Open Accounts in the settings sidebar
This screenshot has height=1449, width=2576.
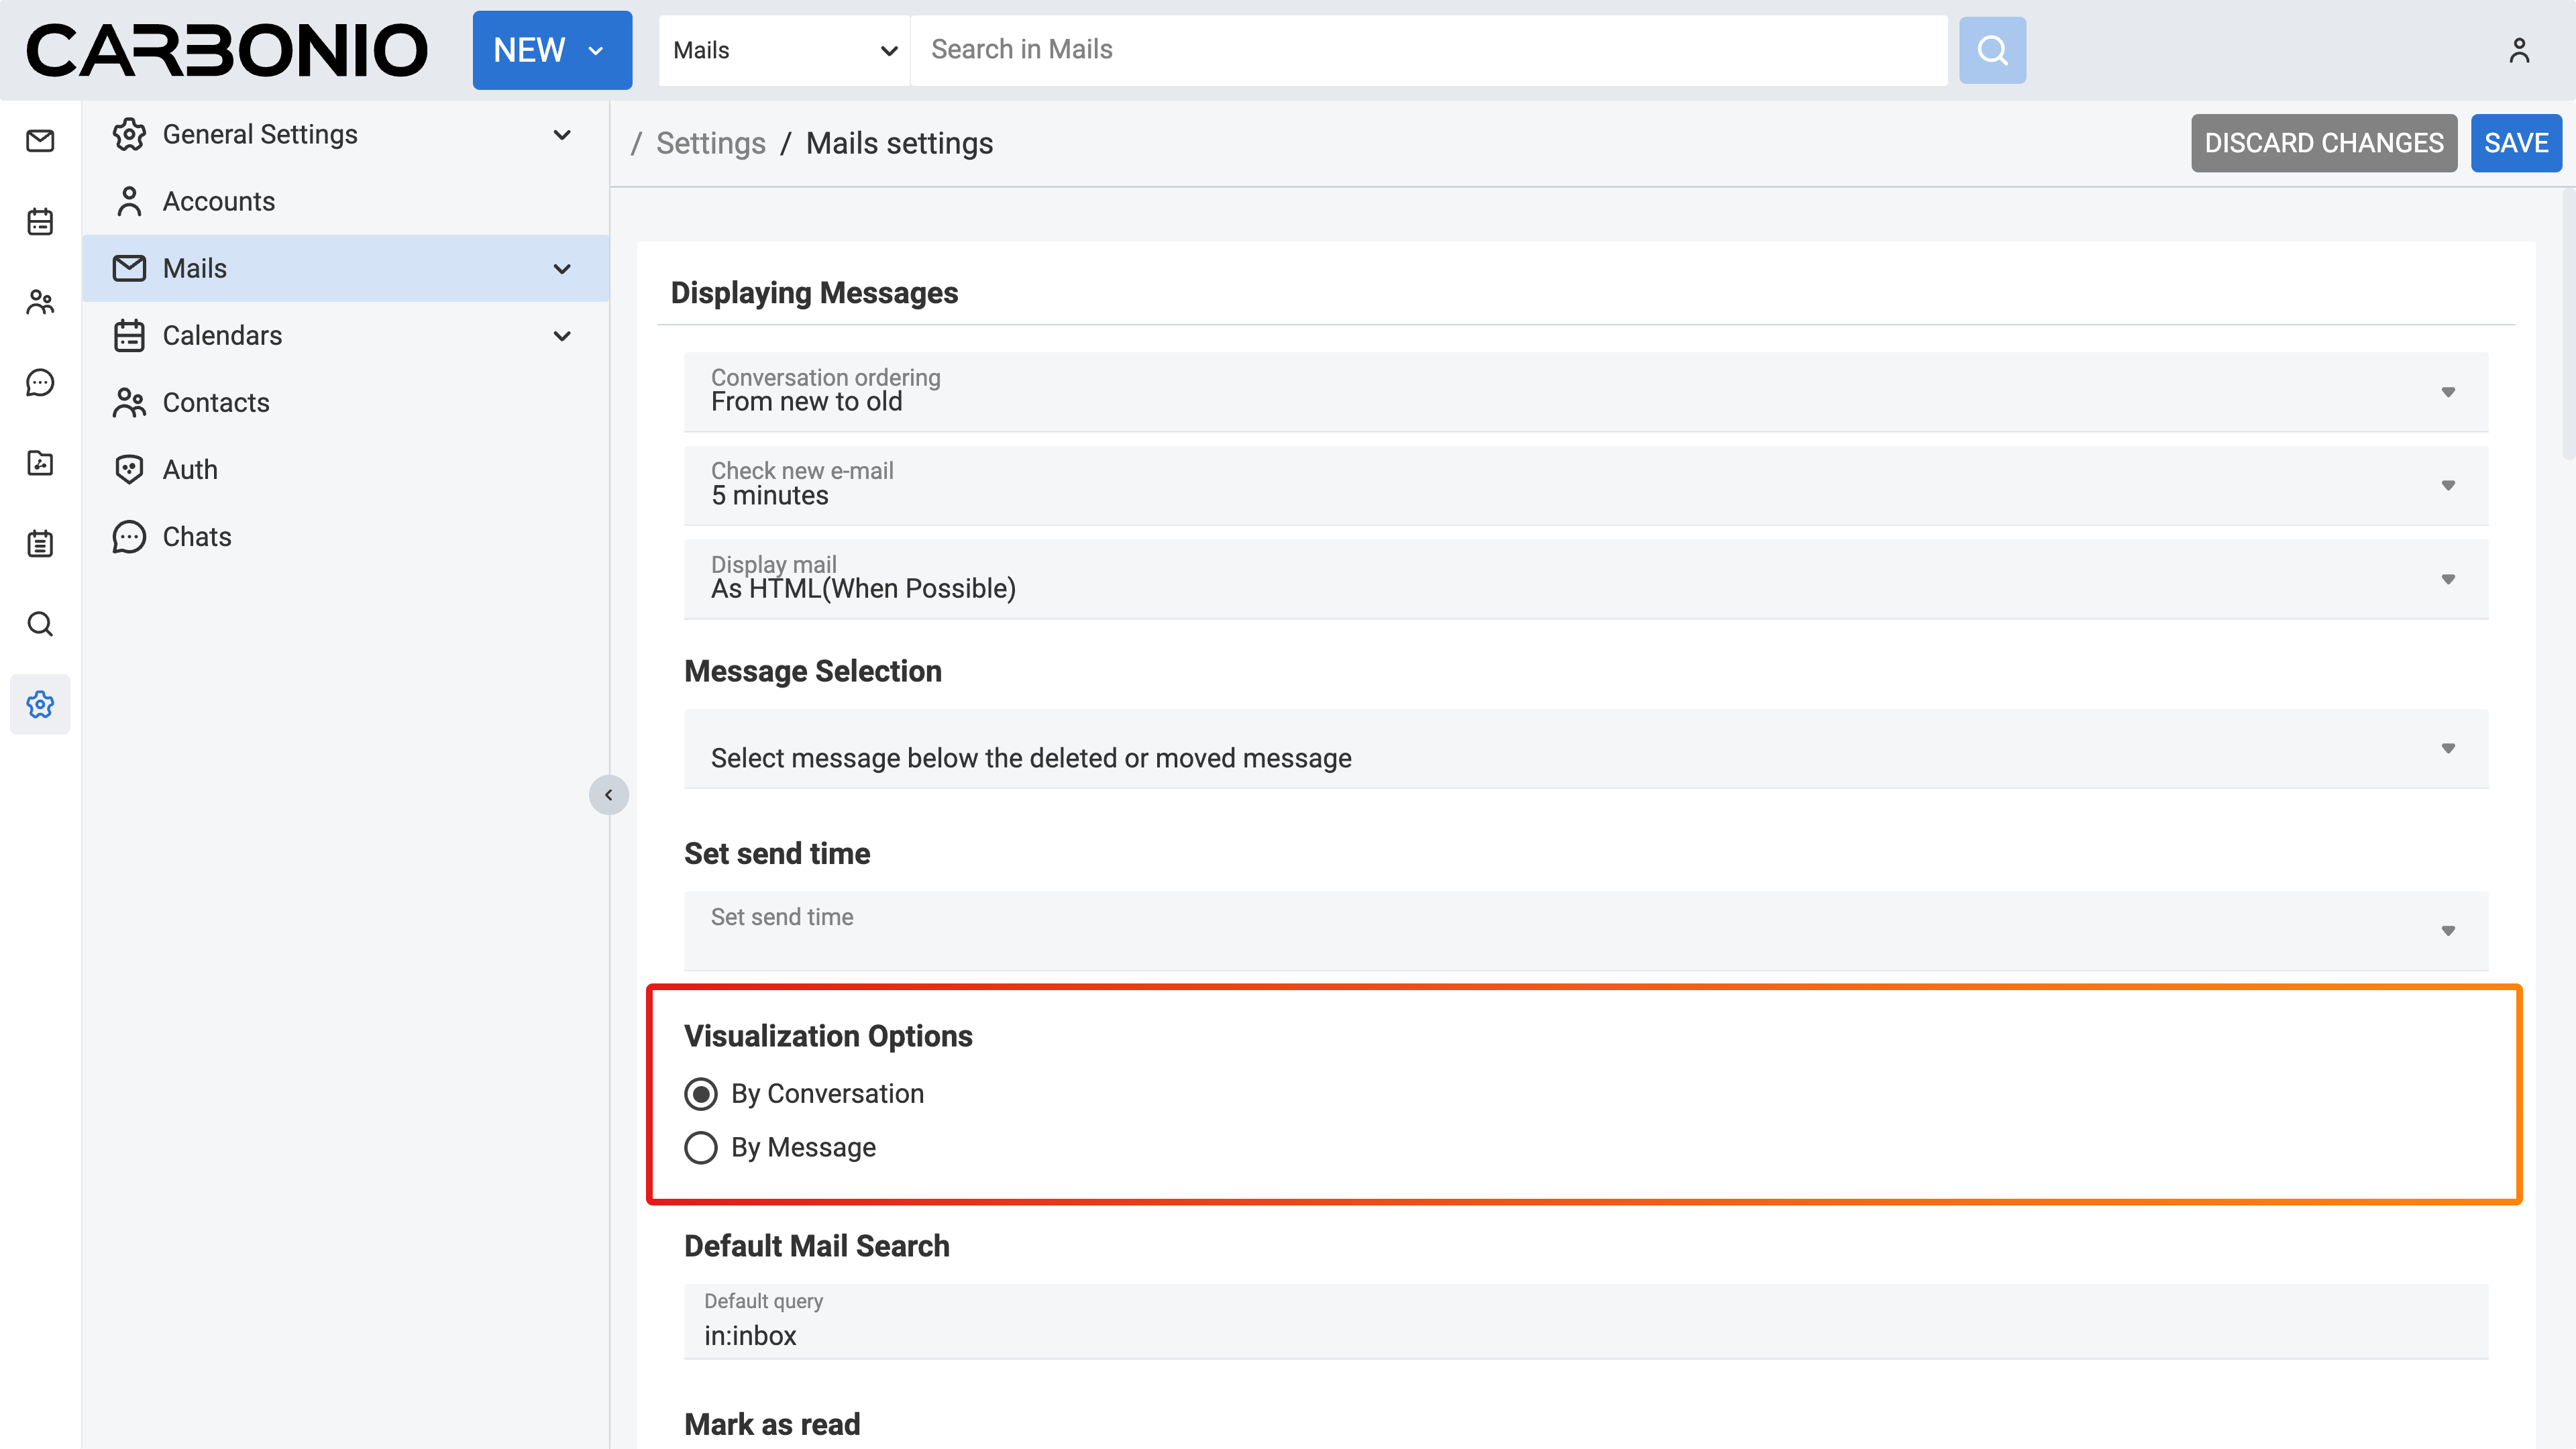pos(218,201)
